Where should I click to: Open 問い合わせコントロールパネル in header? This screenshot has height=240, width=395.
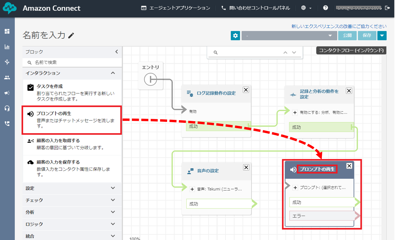click(x=256, y=8)
